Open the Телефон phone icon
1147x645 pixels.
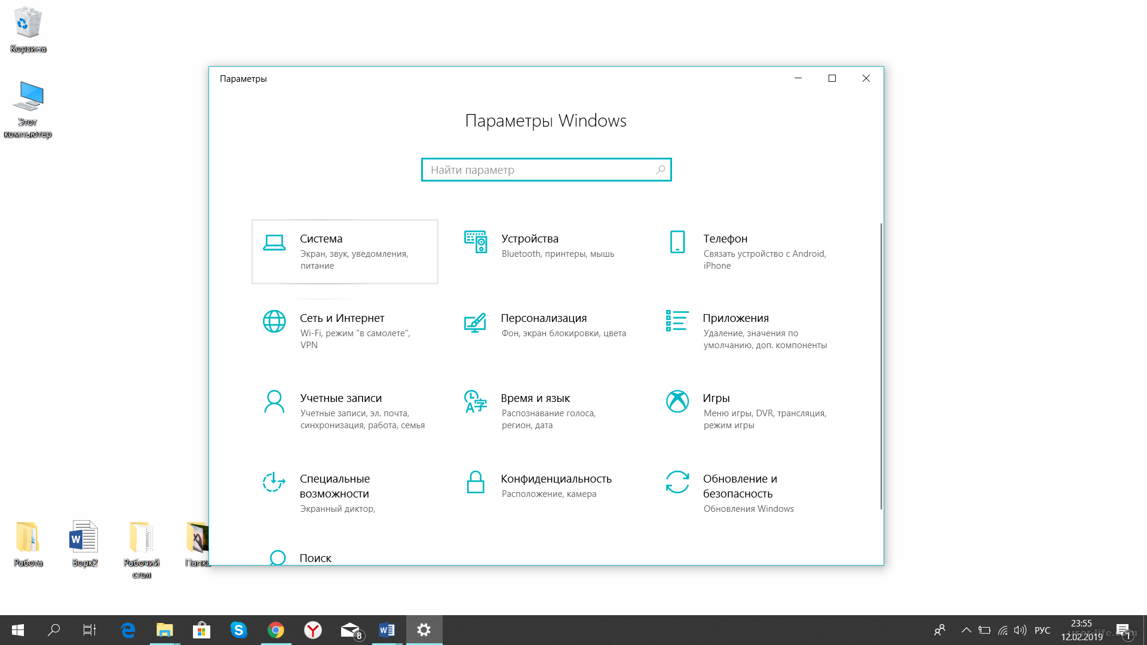click(677, 242)
